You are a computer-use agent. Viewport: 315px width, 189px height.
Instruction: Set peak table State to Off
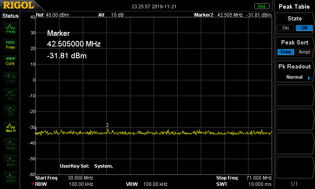[304, 28]
